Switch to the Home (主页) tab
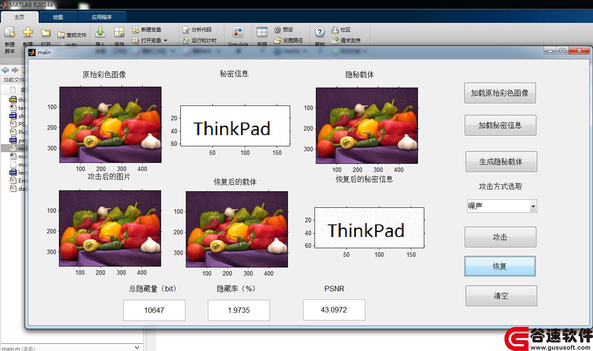Viewport: 593px width, 351px height. pyautogui.click(x=19, y=17)
